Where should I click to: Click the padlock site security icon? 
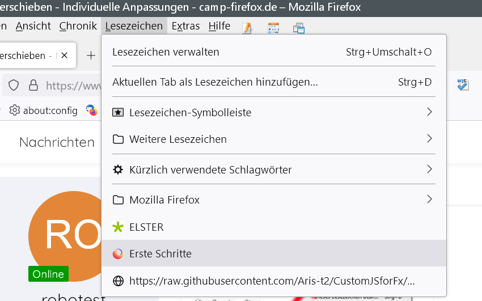[33, 86]
